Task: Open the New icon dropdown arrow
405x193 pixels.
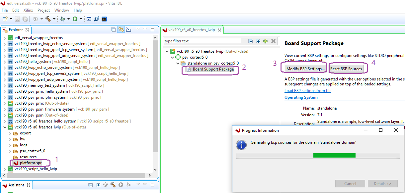Action: [11, 19]
